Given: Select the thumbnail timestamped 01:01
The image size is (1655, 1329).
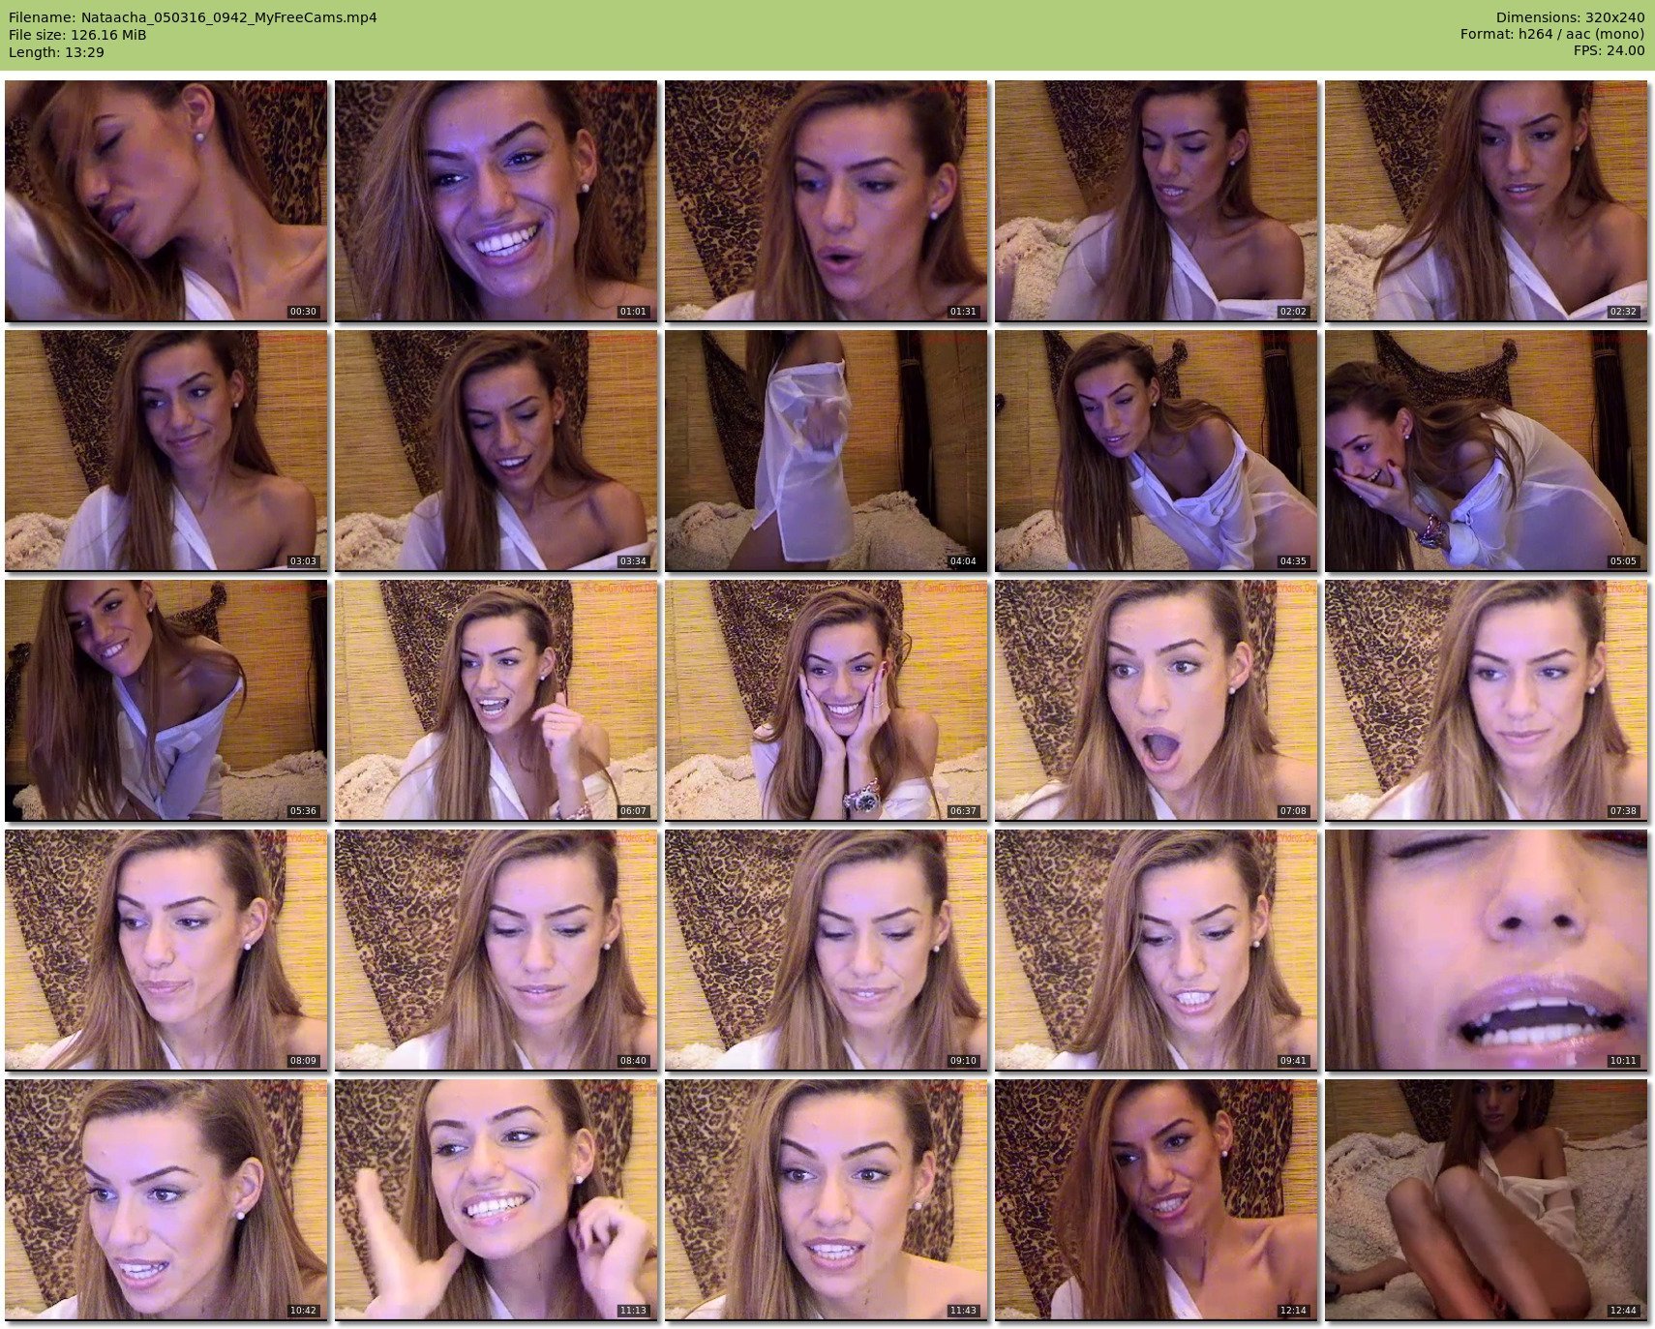Looking at the screenshot, I should pyautogui.click(x=496, y=200).
